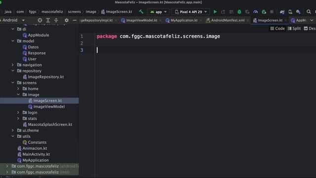
Task: Collapse the di folder
Action: click(x=13, y=29)
